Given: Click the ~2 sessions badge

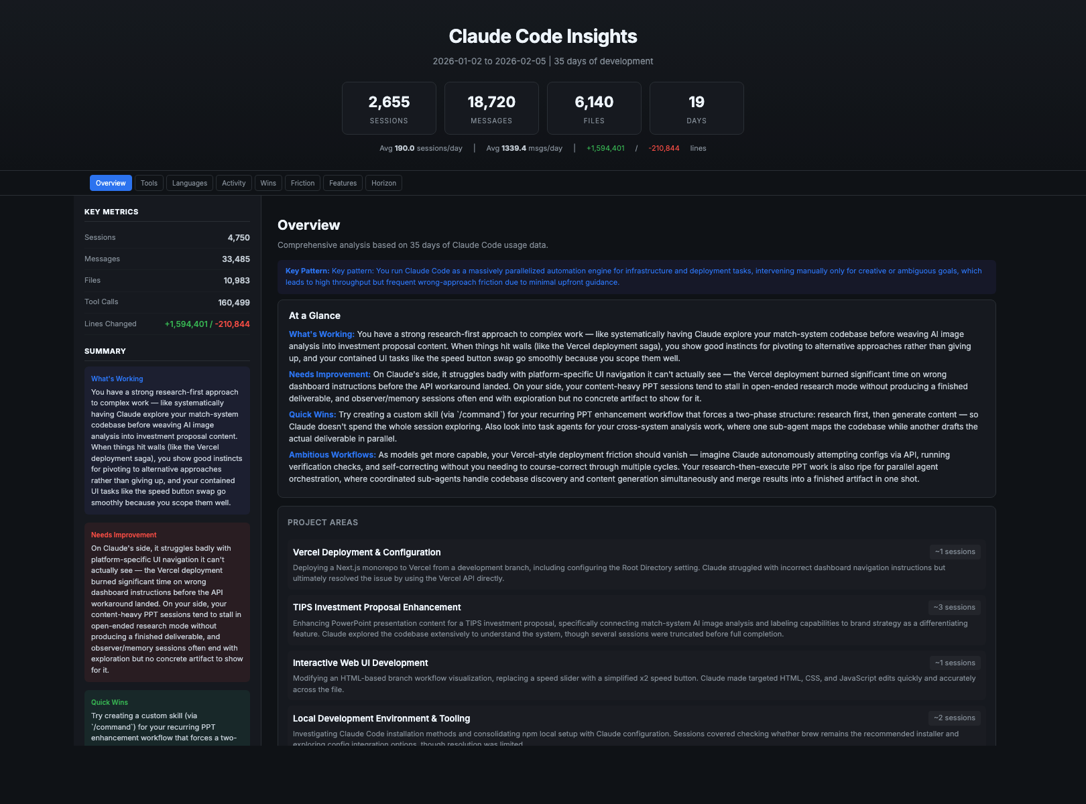Looking at the screenshot, I should [x=955, y=718].
